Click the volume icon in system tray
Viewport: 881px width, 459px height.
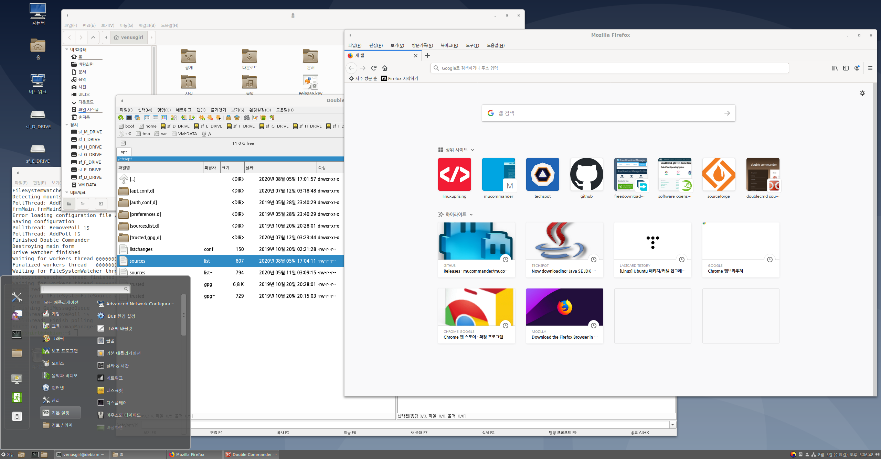click(x=877, y=455)
